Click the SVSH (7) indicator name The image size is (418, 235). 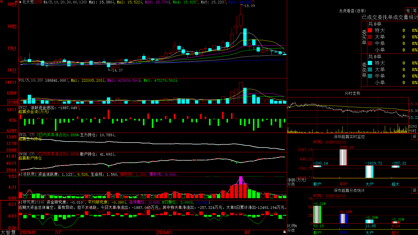[26, 154]
